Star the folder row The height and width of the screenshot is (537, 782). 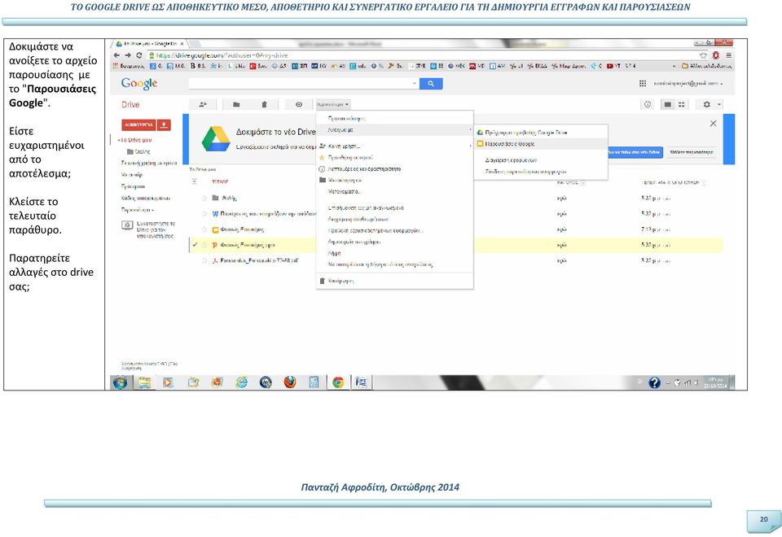click(x=204, y=198)
